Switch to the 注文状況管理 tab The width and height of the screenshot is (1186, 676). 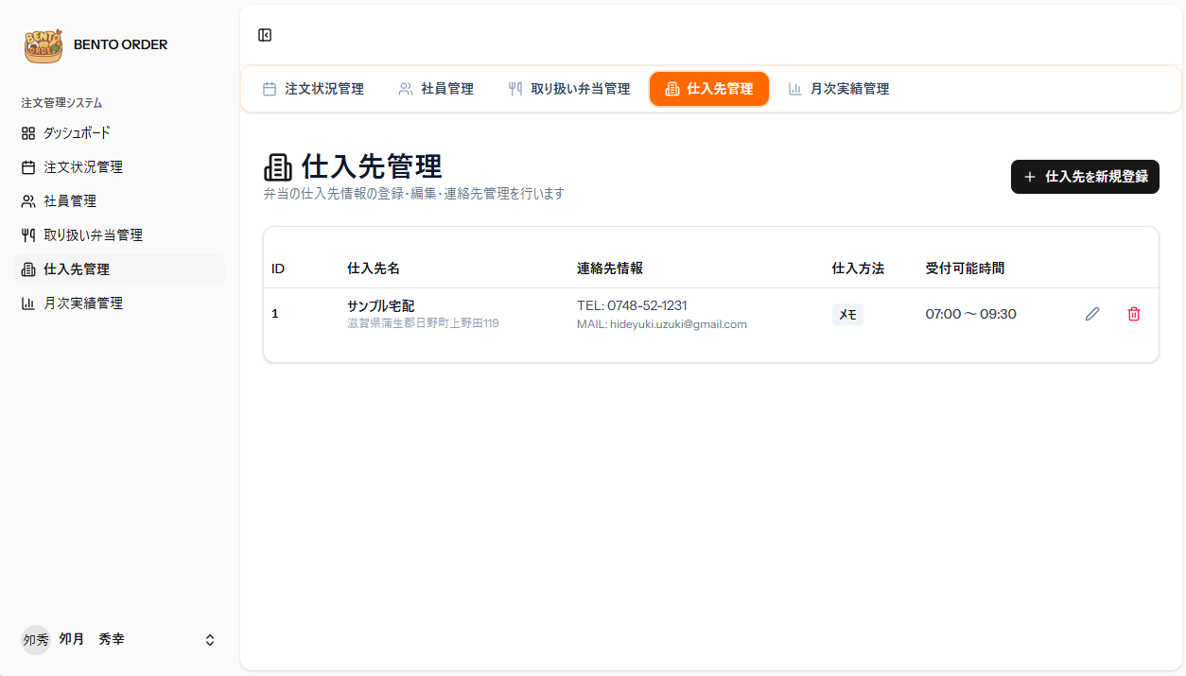point(312,89)
